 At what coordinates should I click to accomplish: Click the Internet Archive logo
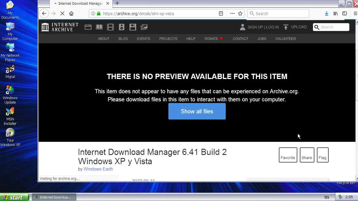(60, 27)
